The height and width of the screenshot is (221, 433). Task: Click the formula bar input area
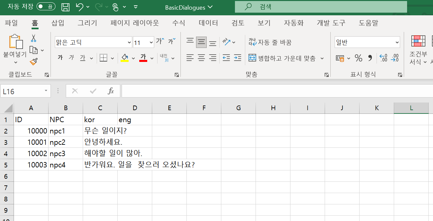click(x=277, y=91)
